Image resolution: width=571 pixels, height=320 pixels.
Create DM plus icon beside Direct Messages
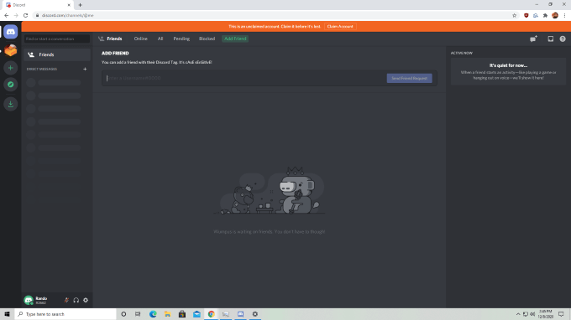85,69
